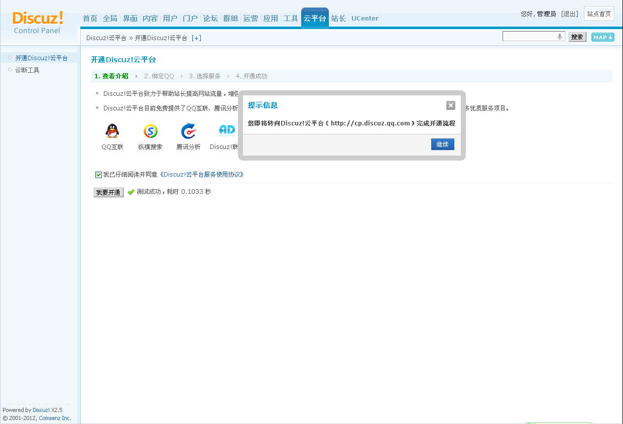Viewport: 623px width, 424px height.
Task: Click step 3. 选择服务
Action: 205,76
